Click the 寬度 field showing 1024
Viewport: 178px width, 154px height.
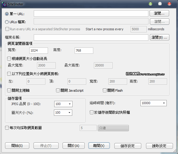click(39, 50)
